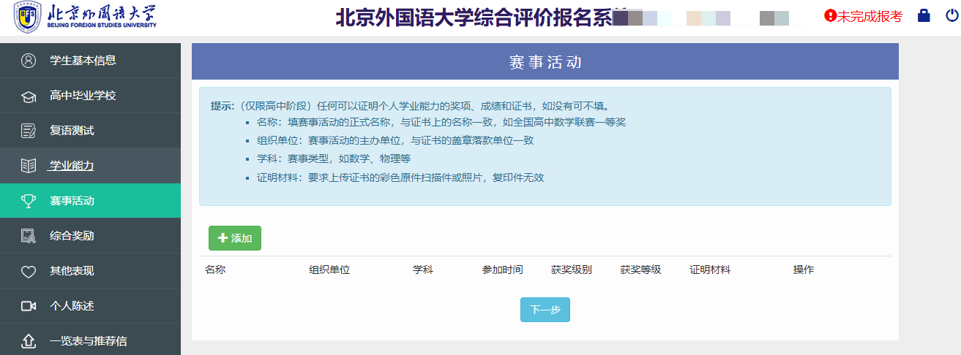The height and width of the screenshot is (355, 961).
Task: Click the upload icon beside 一览表与推荐信
Action: coord(29,341)
